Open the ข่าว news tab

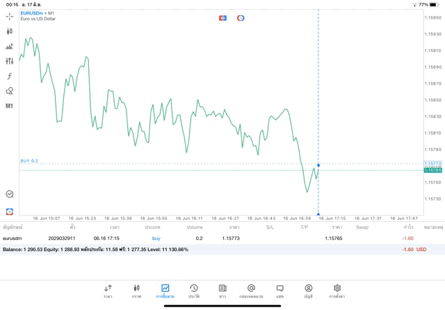click(222, 291)
